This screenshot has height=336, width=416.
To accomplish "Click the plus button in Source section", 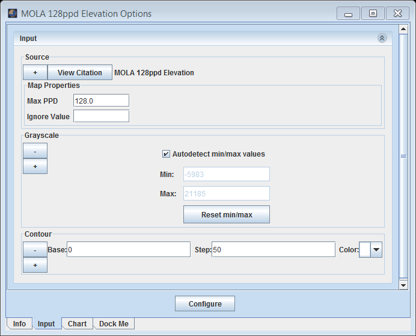I will click(35, 72).
